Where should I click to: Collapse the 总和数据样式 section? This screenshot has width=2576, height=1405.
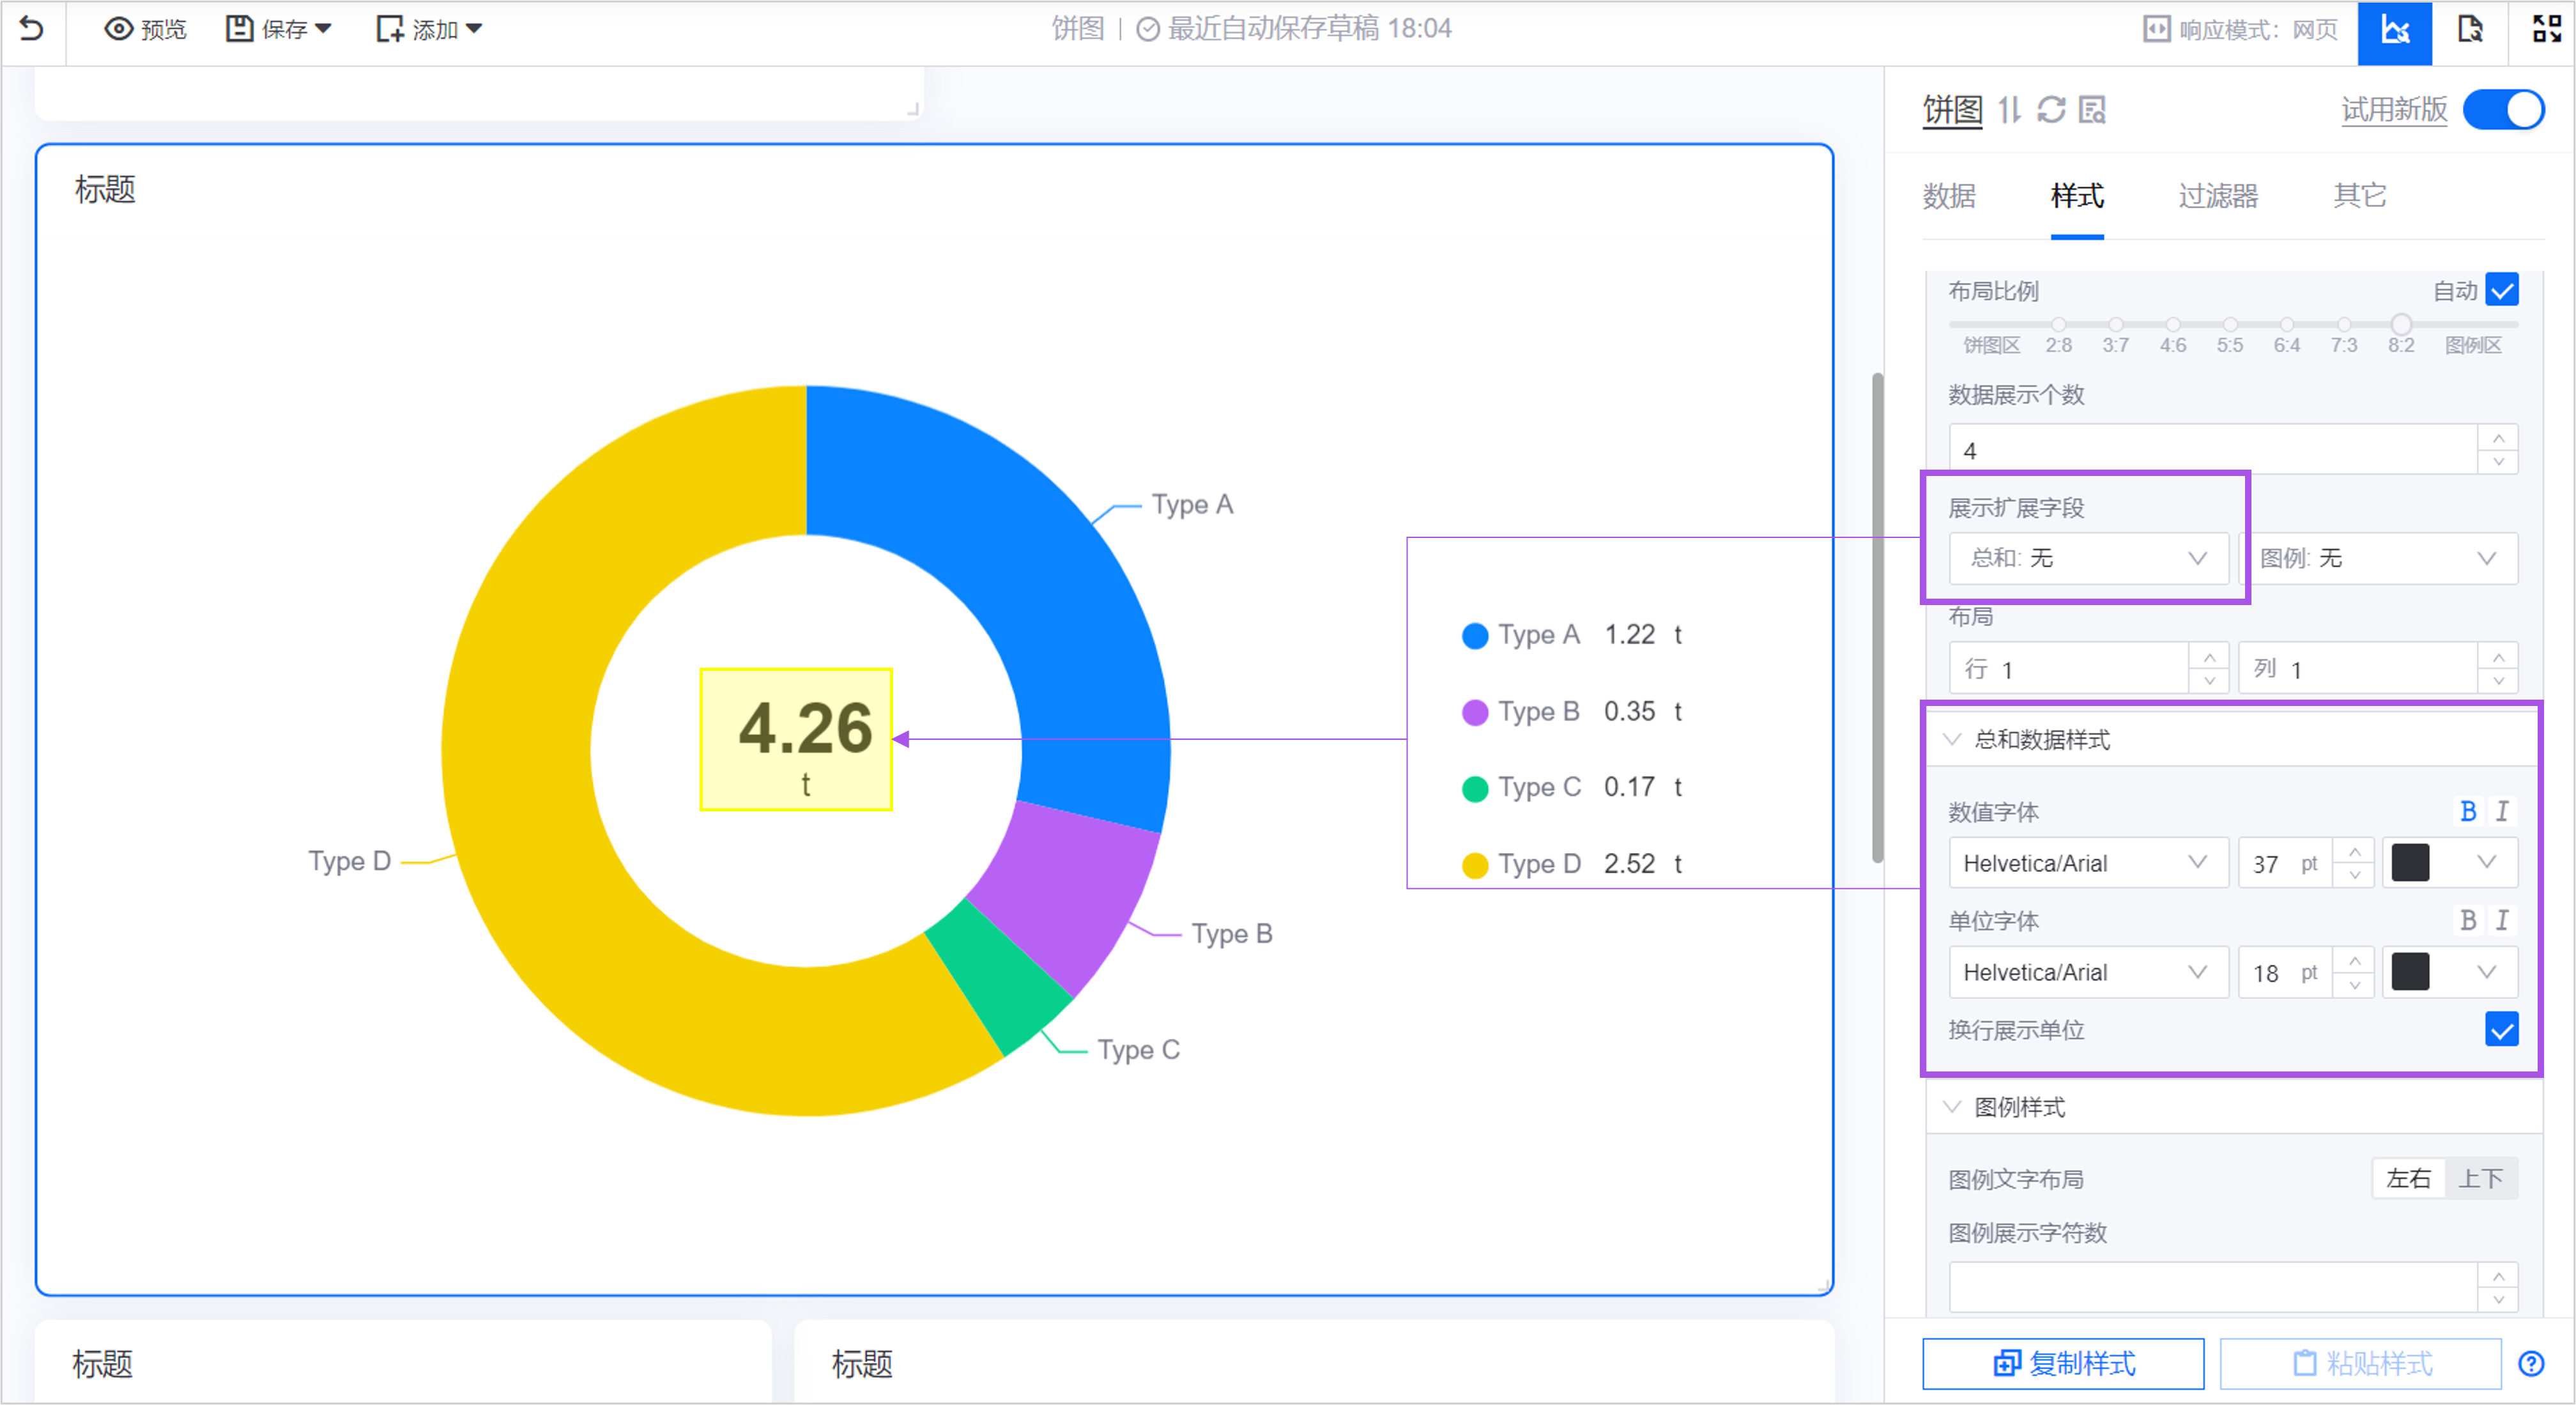[1952, 739]
